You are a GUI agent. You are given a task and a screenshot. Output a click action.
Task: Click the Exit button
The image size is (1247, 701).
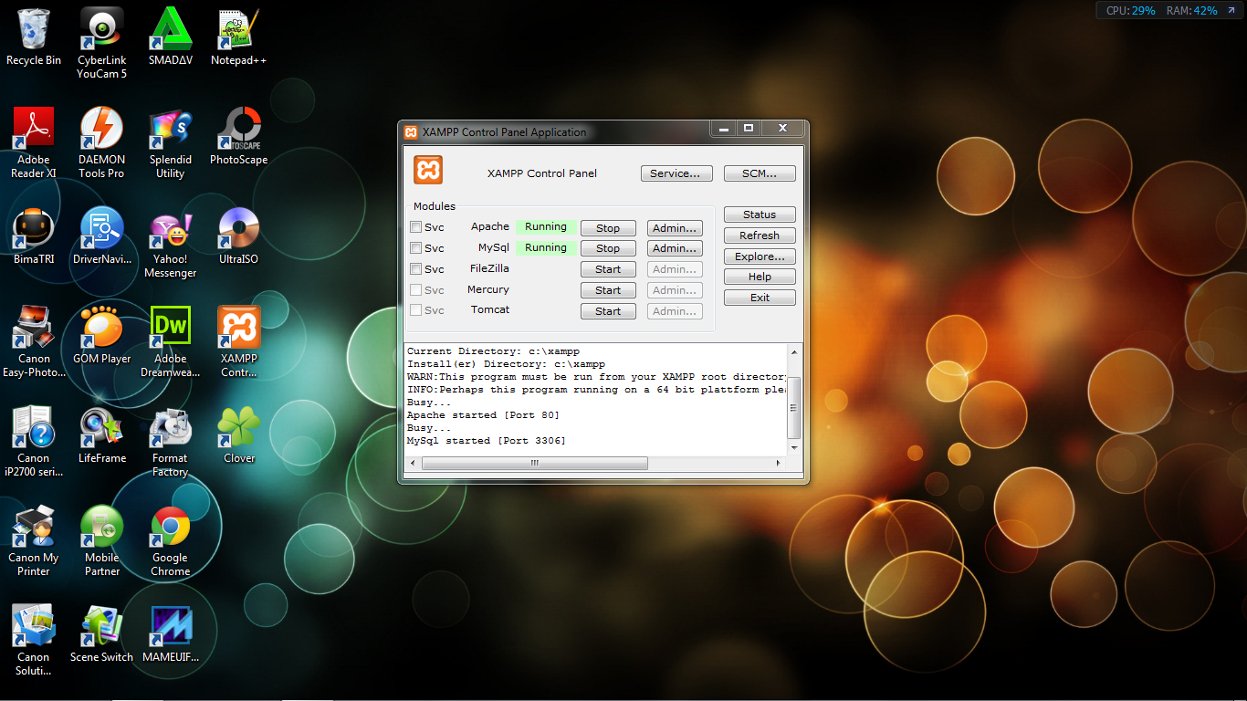point(760,298)
